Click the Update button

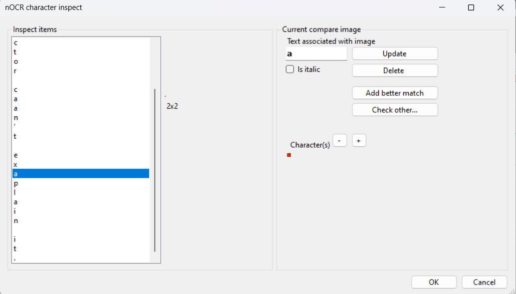pyautogui.click(x=395, y=54)
